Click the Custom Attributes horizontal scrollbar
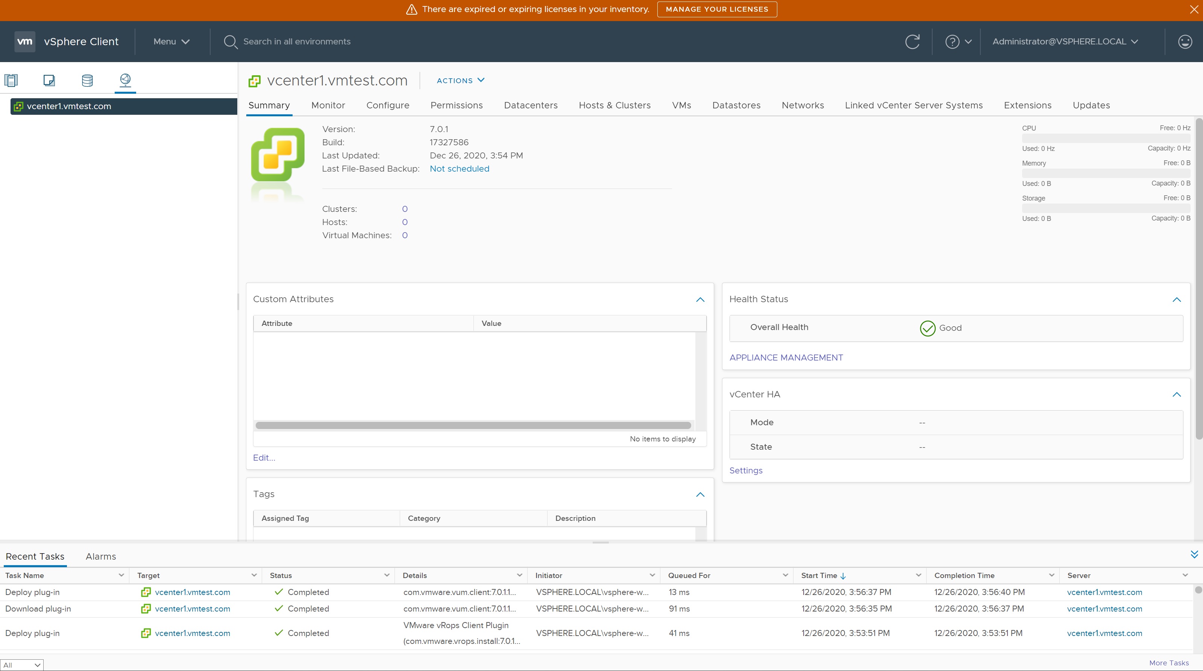The height and width of the screenshot is (671, 1203). click(x=473, y=426)
